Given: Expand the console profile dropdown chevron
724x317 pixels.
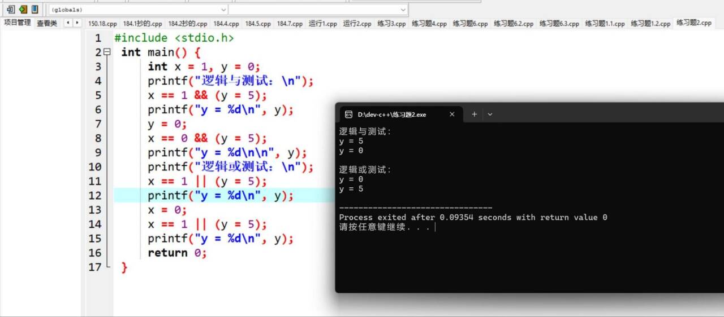Looking at the screenshot, I should [x=490, y=114].
